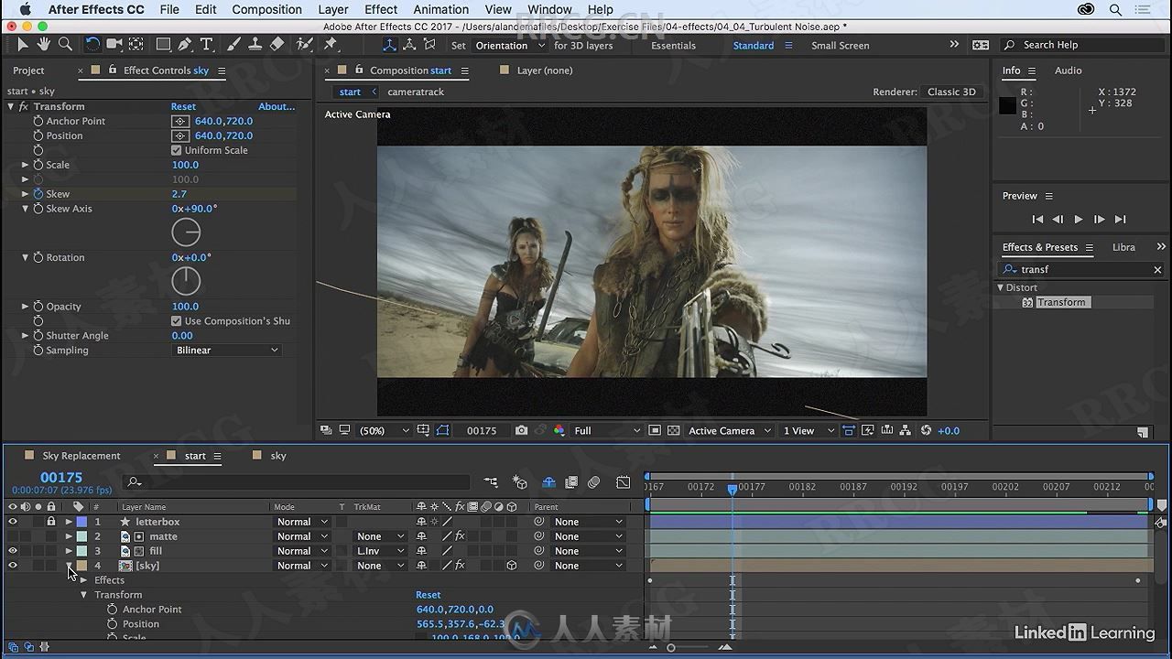Open Spotlight search in macOS menu bar

click(x=1116, y=9)
